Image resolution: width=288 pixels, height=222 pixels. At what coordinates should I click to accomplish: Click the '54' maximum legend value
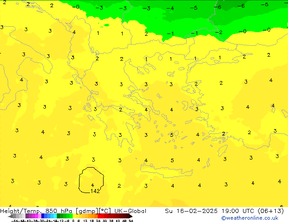[131, 221]
